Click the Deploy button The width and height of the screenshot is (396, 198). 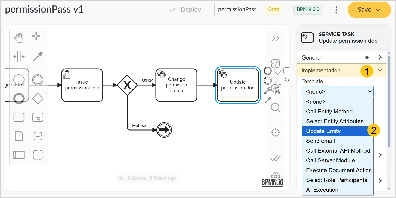coord(185,10)
